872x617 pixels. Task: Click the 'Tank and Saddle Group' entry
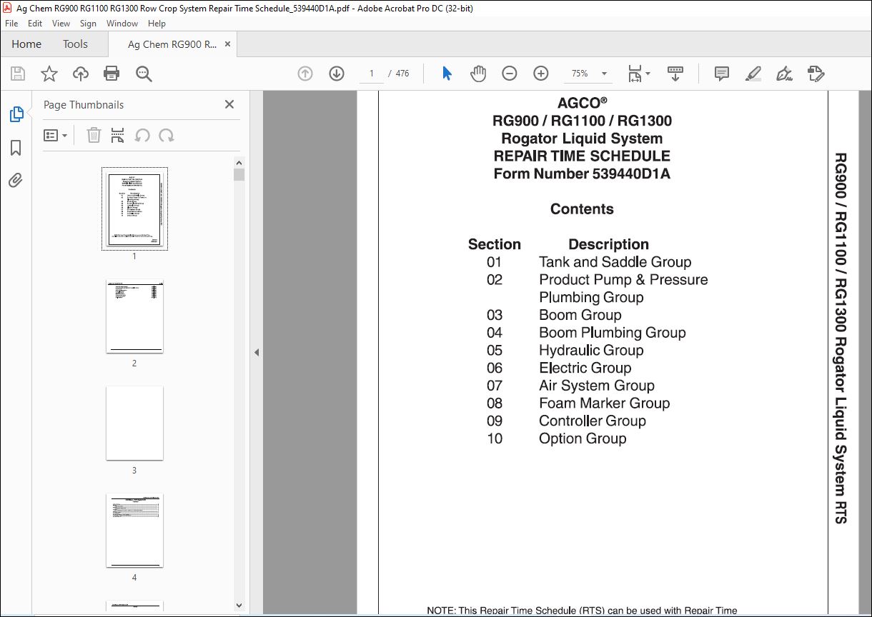(615, 262)
